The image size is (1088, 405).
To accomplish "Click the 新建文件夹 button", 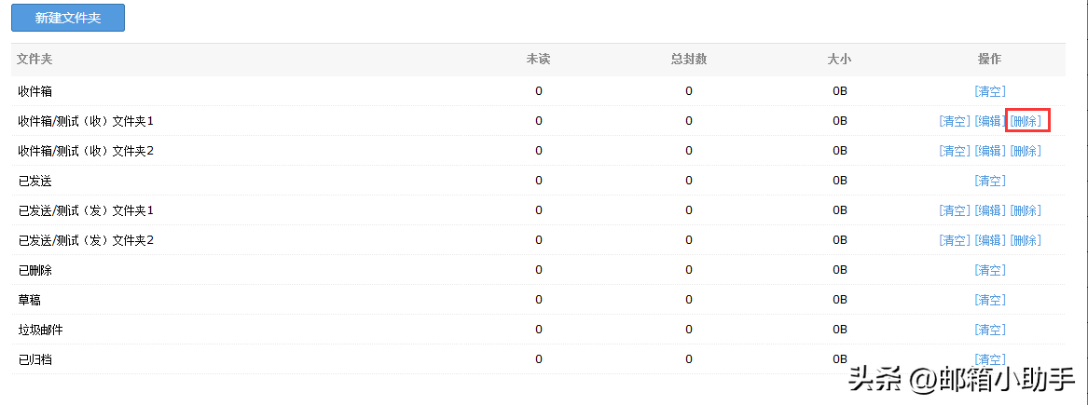I will pyautogui.click(x=68, y=18).
